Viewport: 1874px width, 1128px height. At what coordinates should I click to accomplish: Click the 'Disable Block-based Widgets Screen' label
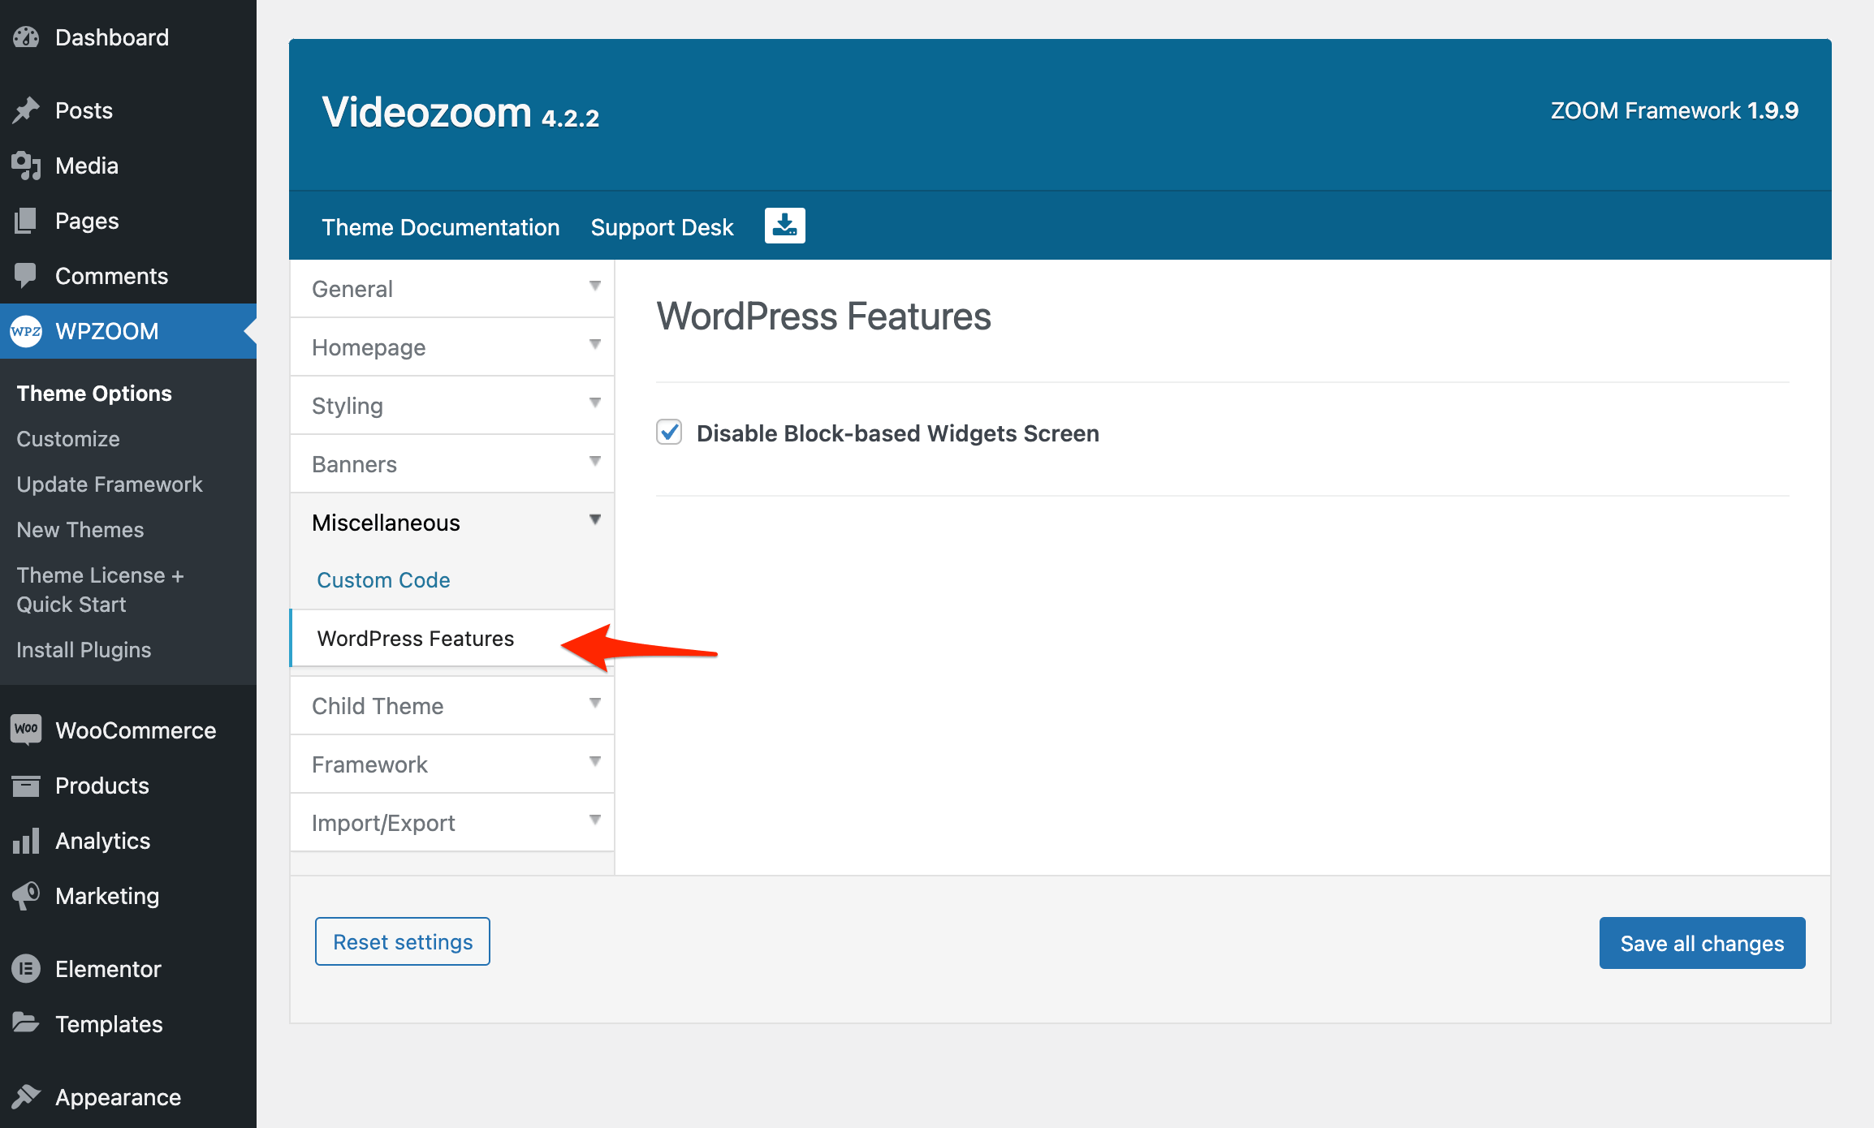click(x=898, y=433)
